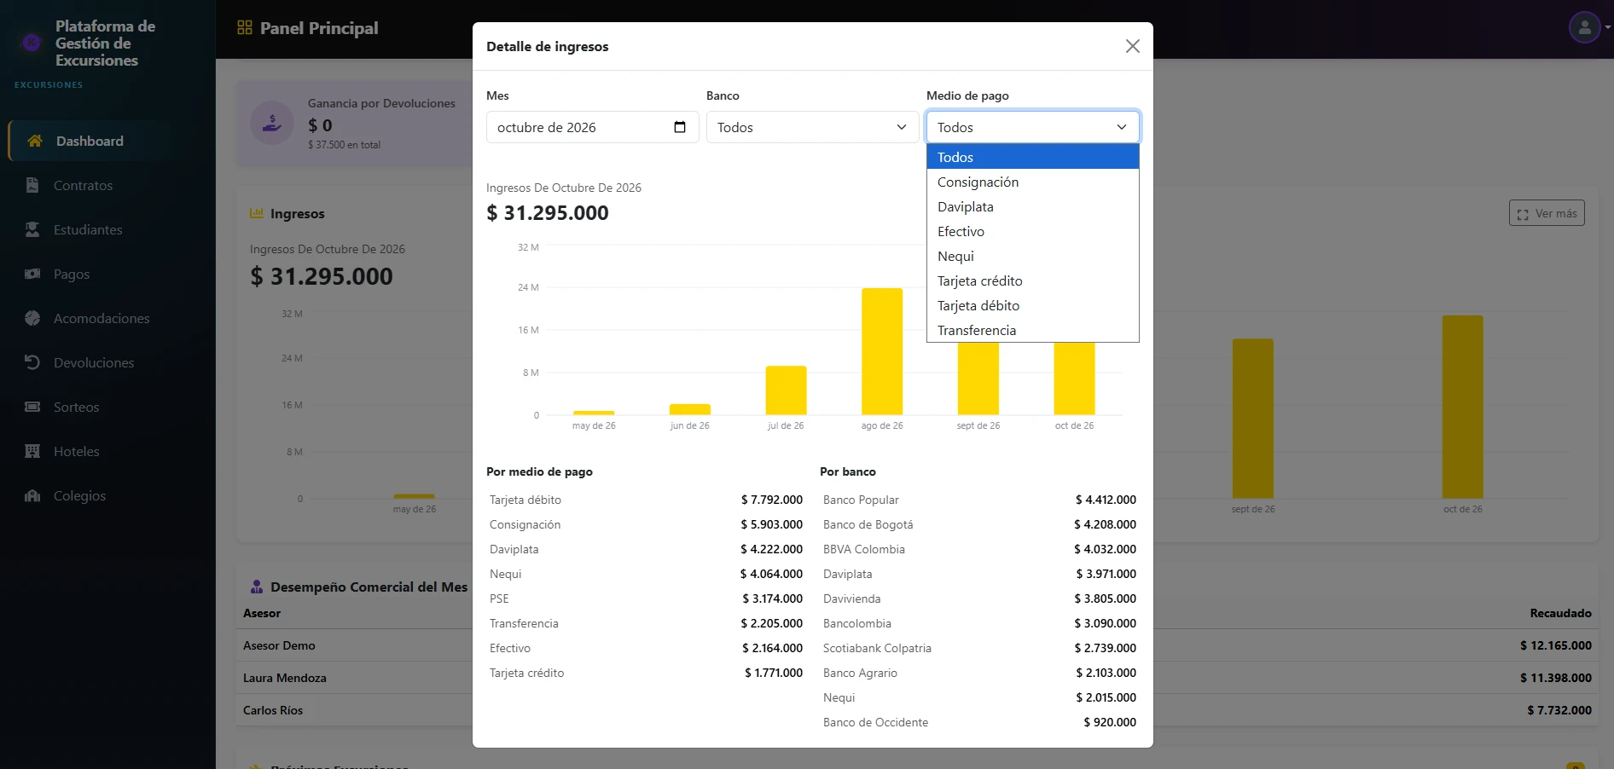Image resolution: width=1614 pixels, height=769 pixels.
Task: Go to Estudiantes in the sidebar
Action: pos(107,229)
